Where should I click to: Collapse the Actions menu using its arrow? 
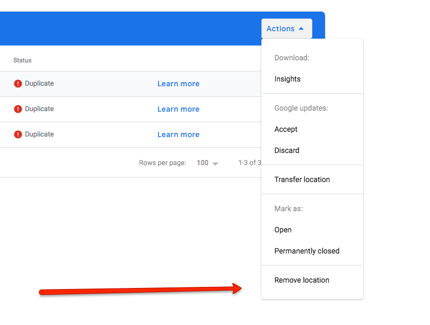click(303, 29)
